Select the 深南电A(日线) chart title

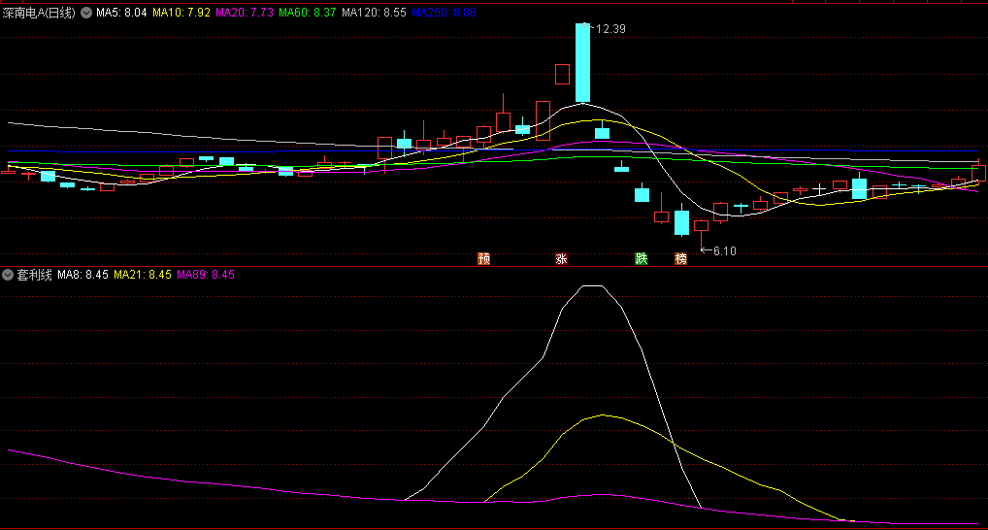[39, 13]
